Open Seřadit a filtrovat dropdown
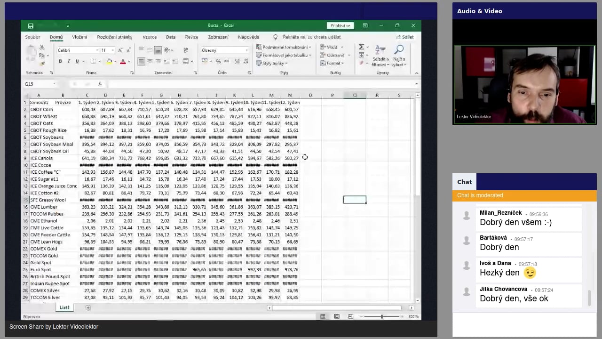 tap(380, 56)
